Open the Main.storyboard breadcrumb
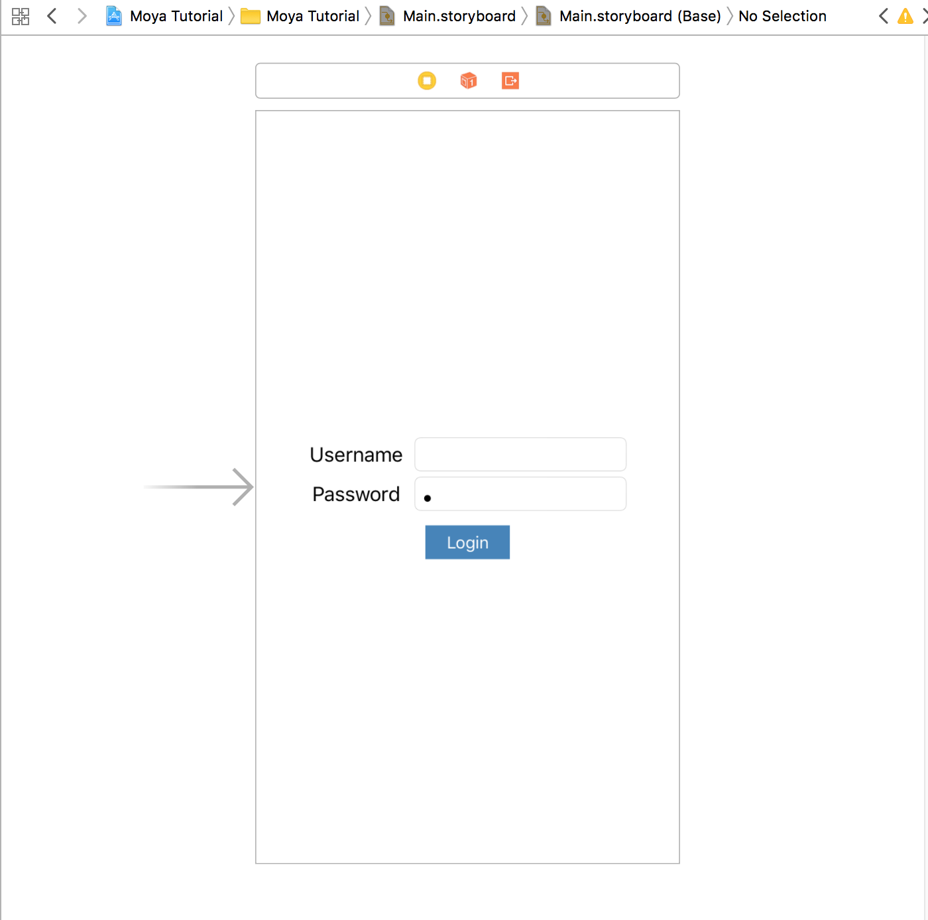Viewport: 928px width, 920px height. click(447, 16)
